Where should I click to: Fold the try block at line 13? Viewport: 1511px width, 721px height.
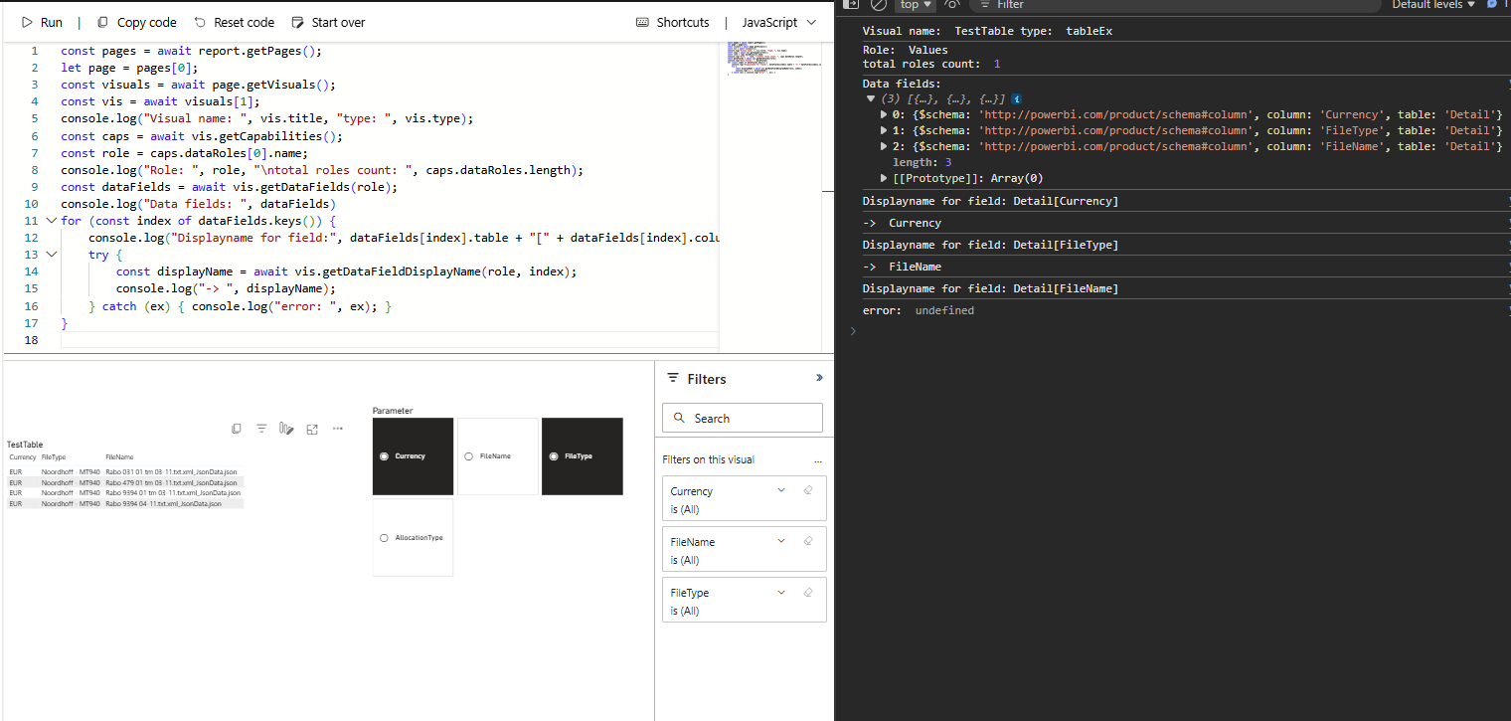[x=52, y=255]
